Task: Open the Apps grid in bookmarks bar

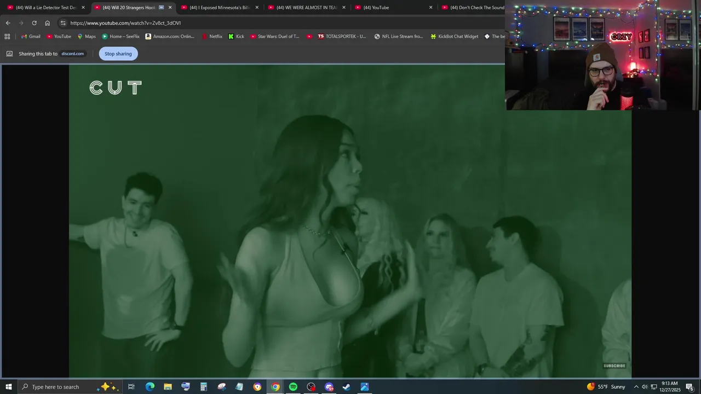Action: (x=7, y=37)
